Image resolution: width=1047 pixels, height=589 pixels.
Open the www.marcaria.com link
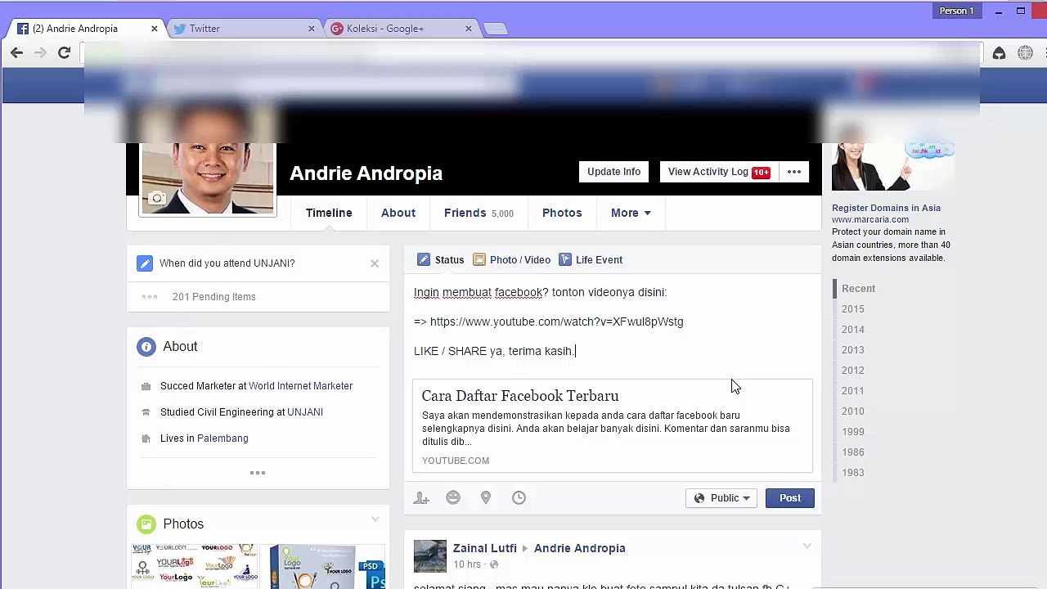870,219
